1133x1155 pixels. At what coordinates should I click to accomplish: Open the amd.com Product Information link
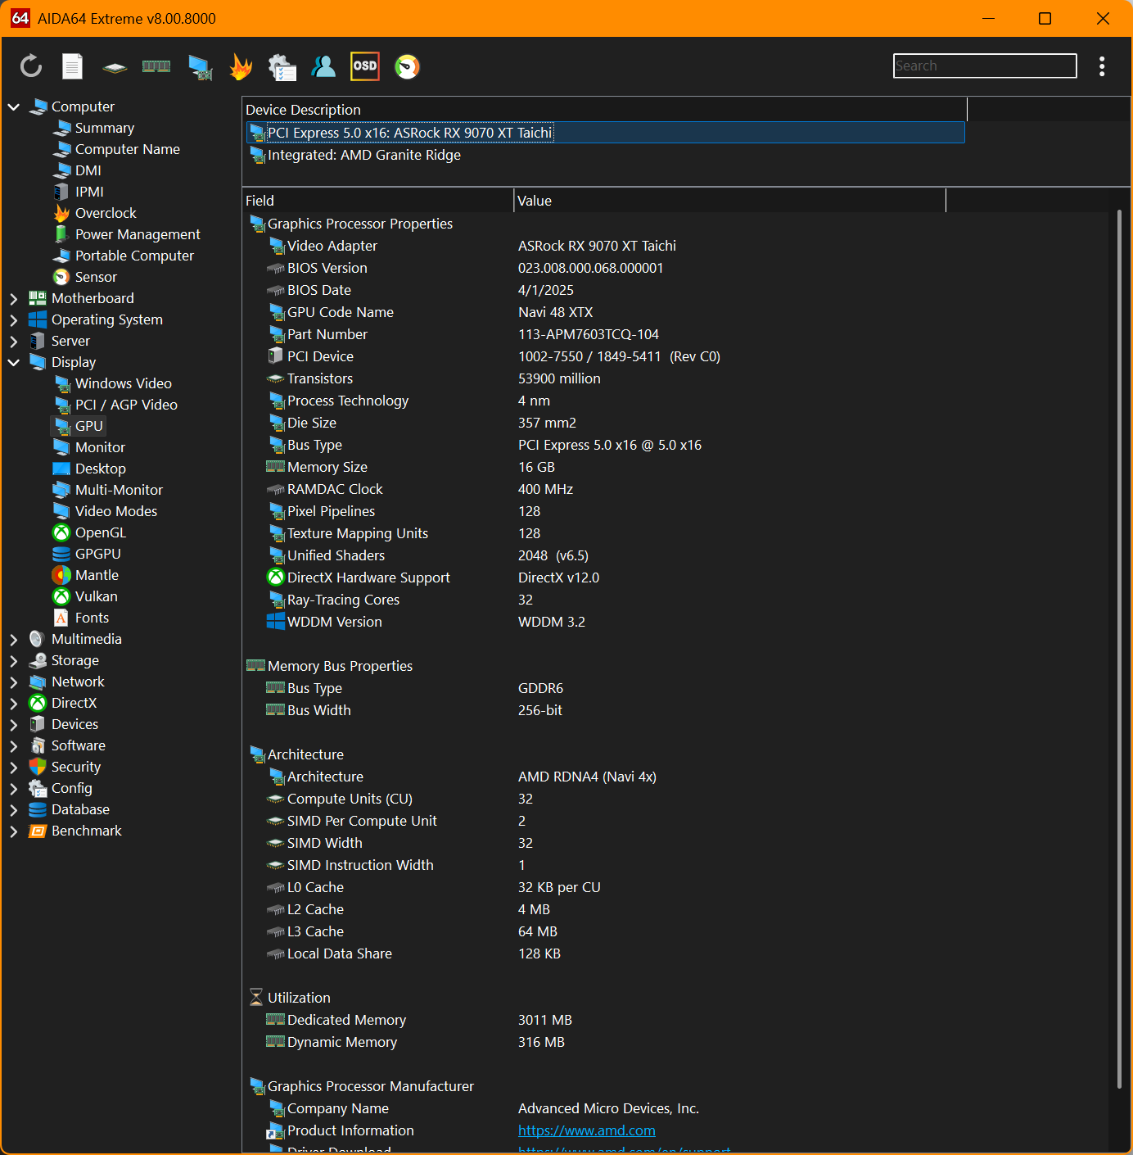pyautogui.click(x=586, y=1130)
